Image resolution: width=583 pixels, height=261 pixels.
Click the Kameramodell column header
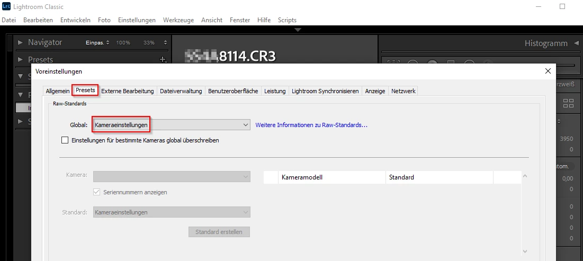click(x=332, y=177)
